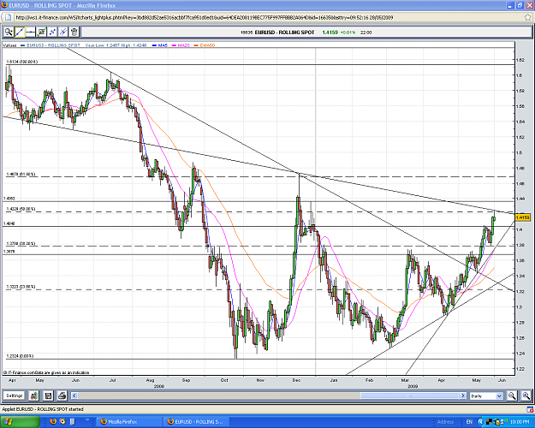Expand hidden system tray icons arrow
This screenshot has height=428, width=535.
(481, 422)
